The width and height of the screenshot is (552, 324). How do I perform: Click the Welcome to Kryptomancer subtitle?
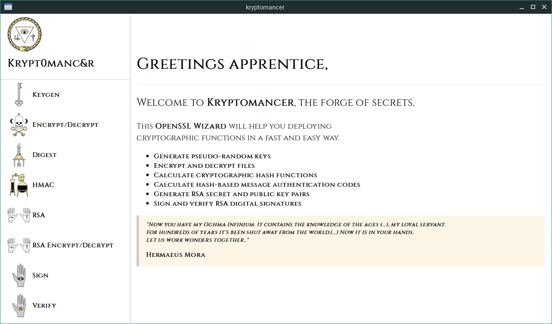[x=275, y=102]
